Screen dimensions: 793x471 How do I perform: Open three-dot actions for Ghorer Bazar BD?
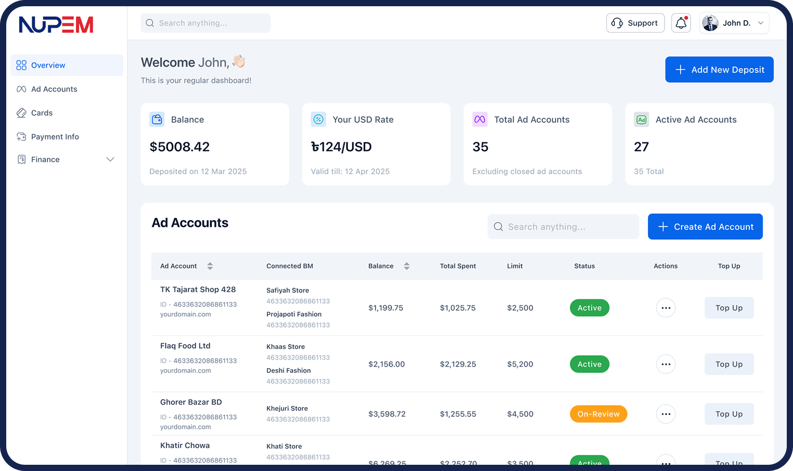tap(666, 414)
